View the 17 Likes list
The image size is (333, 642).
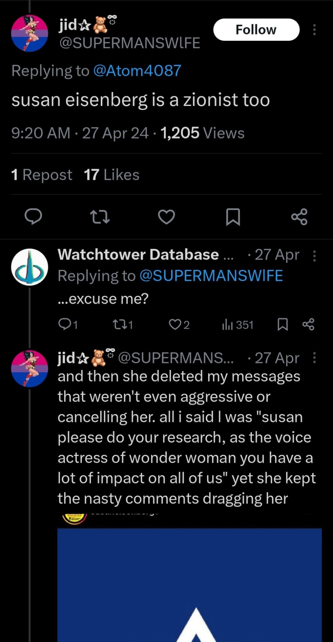pyautogui.click(x=111, y=175)
